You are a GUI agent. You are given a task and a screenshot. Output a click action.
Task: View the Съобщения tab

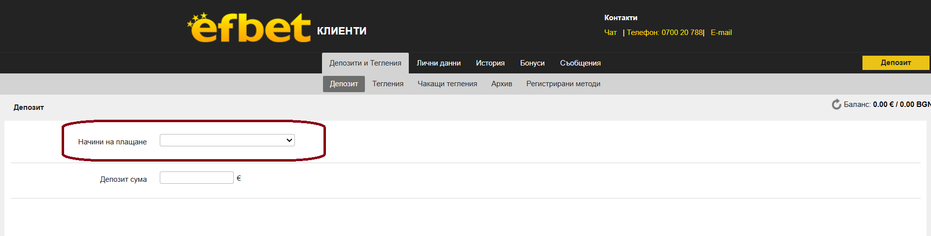580,63
